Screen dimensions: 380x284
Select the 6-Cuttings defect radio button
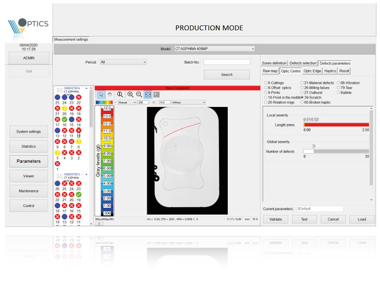[x=266, y=83]
